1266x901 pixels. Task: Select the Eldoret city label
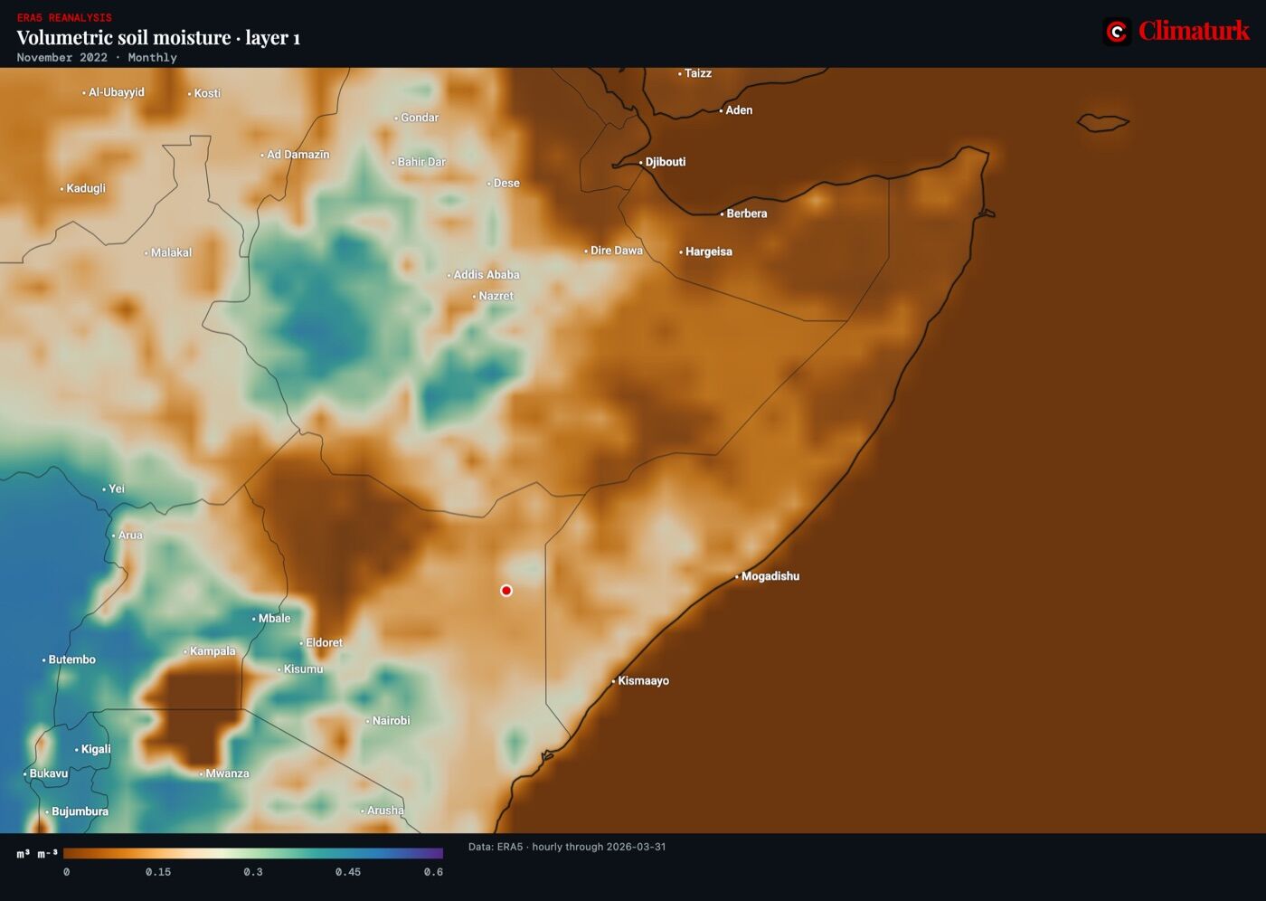pos(324,643)
